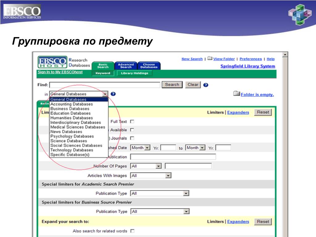Image resolution: width=316 pixels, height=237 pixels.
Task: Check the Journals limiter checkbox
Action: coord(132,138)
